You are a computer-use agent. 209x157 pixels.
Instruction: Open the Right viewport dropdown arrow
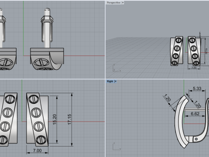pyautogui.click(x=115, y=81)
